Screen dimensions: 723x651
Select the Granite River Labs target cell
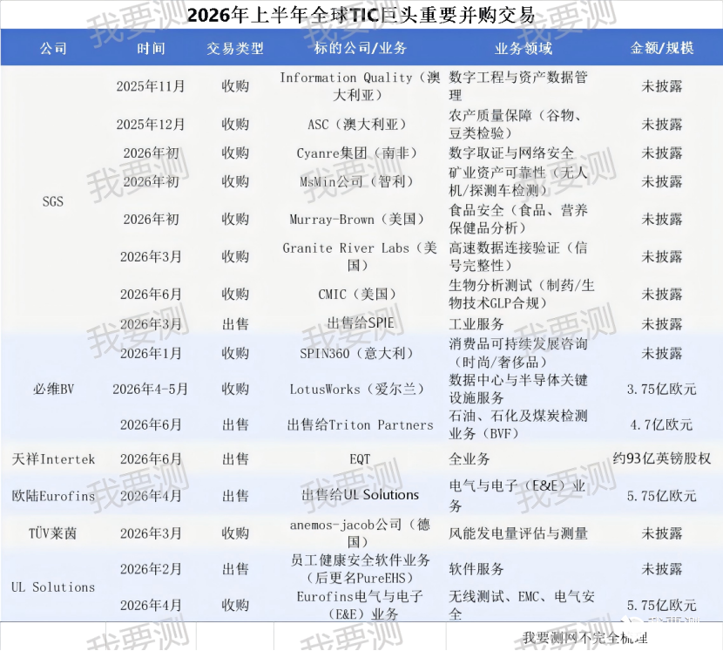point(360,256)
